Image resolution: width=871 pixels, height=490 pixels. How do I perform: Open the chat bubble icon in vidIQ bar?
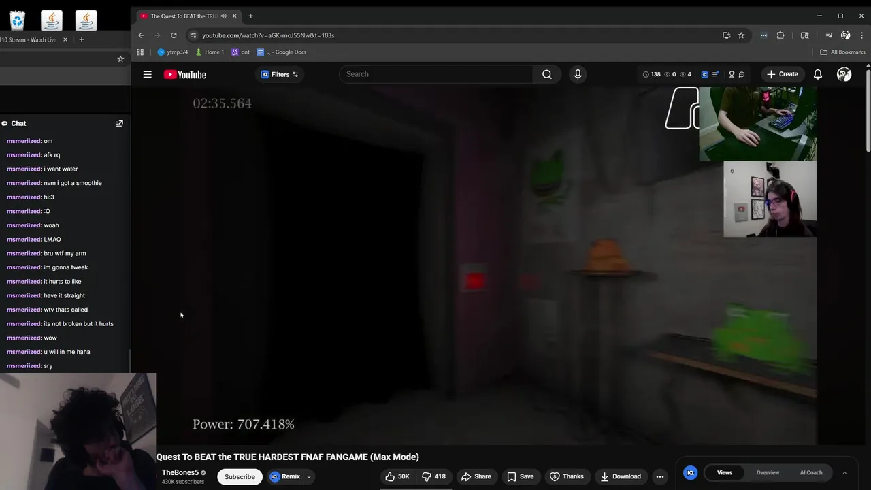(x=742, y=74)
